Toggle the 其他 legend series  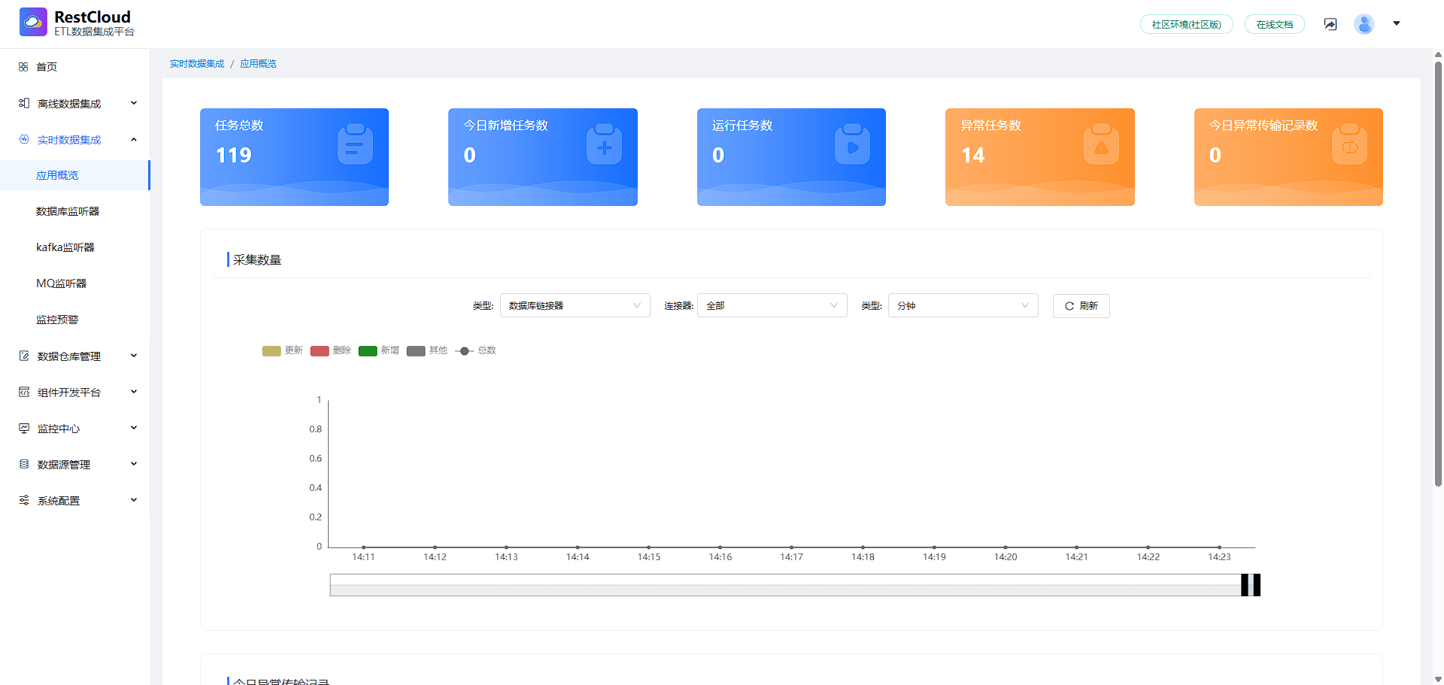click(427, 350)
